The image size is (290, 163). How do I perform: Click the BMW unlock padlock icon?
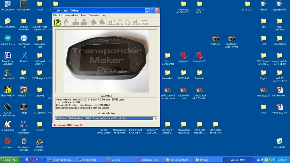136,22
